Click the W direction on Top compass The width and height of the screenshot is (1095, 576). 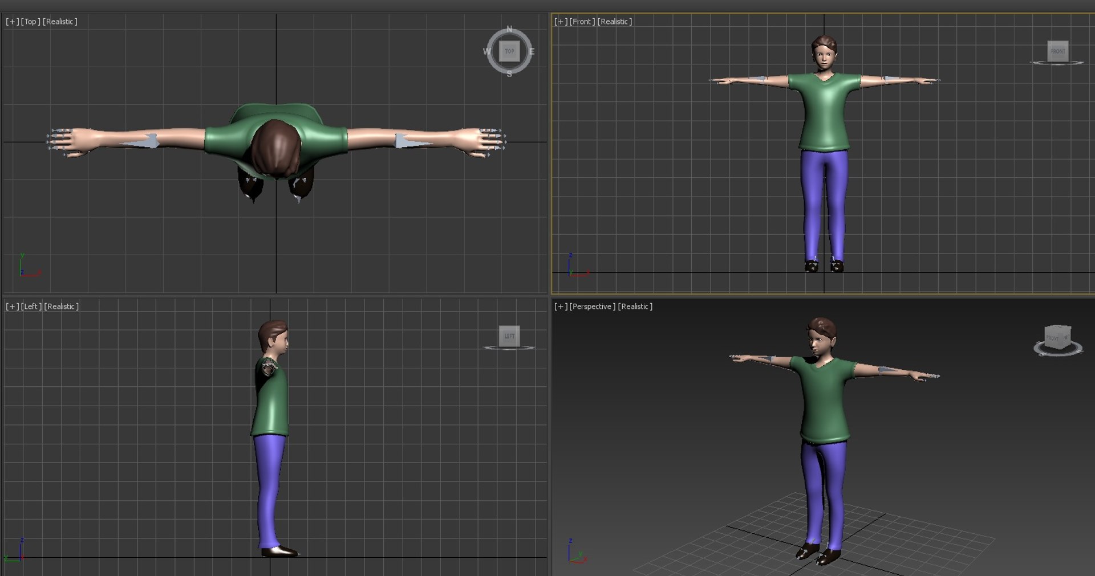click(x=486, y=51)
